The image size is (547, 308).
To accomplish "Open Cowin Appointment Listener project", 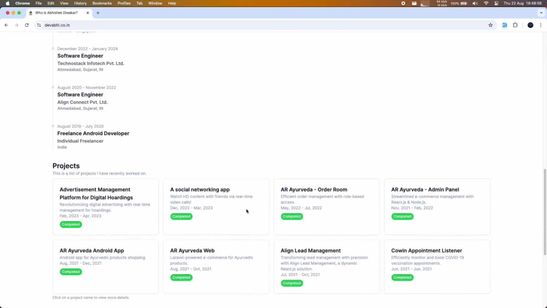I will click(426, 251).
